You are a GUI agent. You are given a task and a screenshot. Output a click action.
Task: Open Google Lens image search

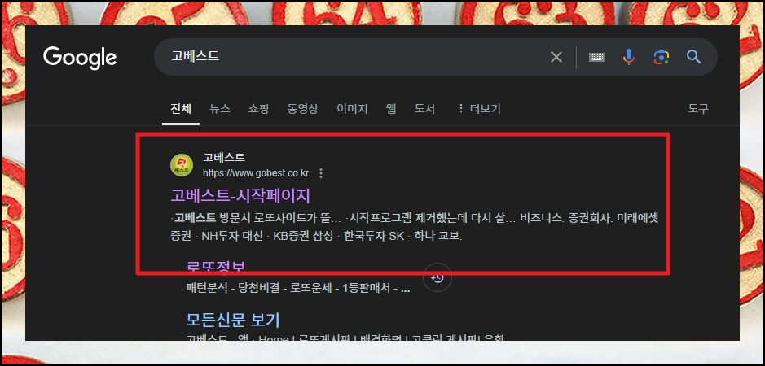pyautogui.click(x=661, y=57)
